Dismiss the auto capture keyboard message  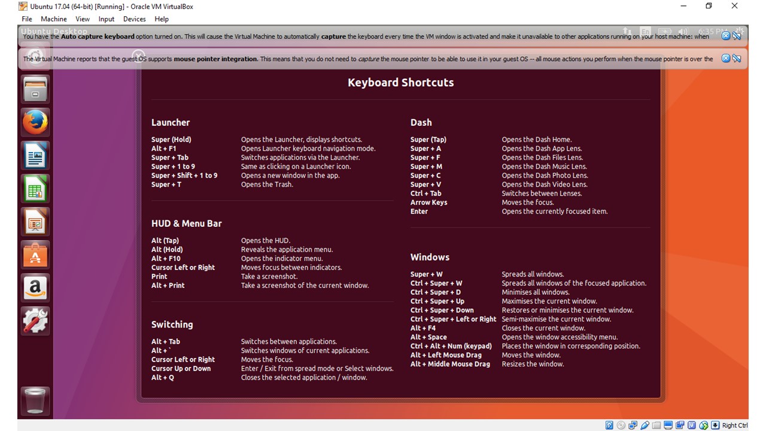tap(725, 36)
